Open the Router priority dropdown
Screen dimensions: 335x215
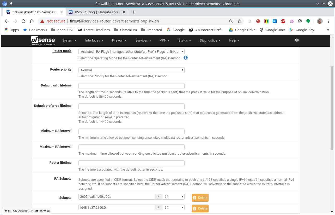(x=131, y=70)
